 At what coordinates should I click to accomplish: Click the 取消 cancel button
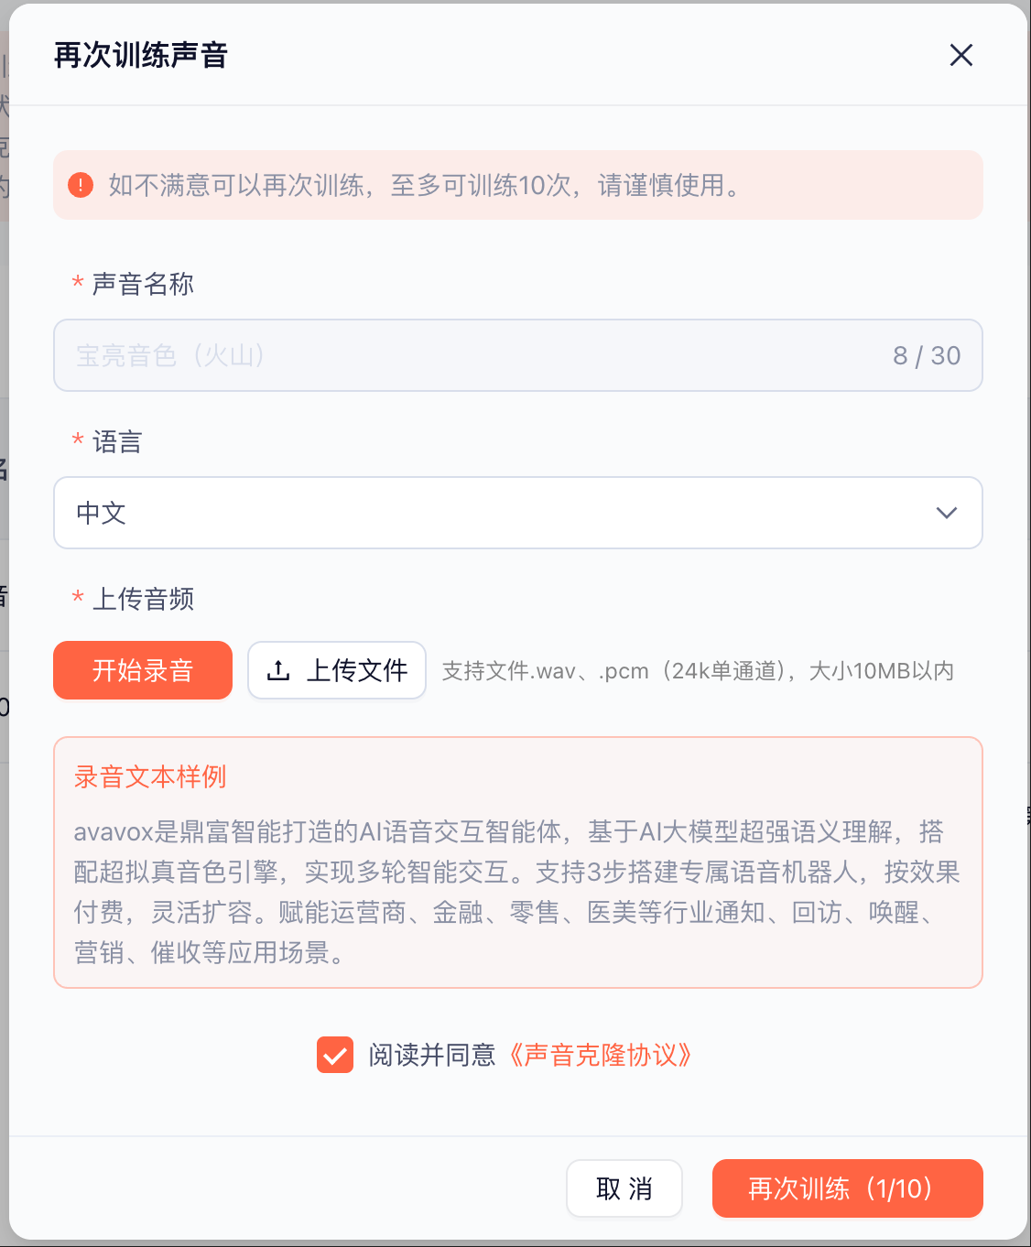coord(624,1188)
